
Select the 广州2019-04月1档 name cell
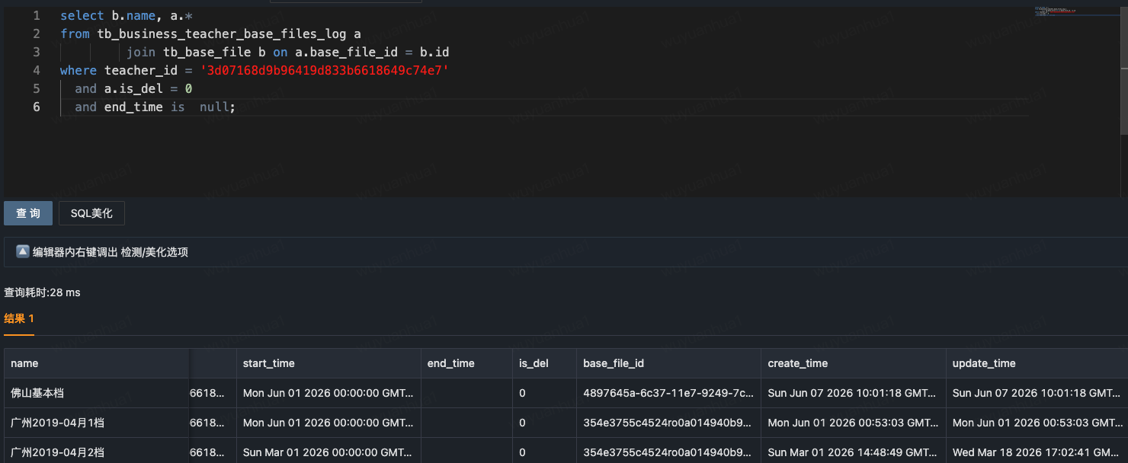click(97, 423)
